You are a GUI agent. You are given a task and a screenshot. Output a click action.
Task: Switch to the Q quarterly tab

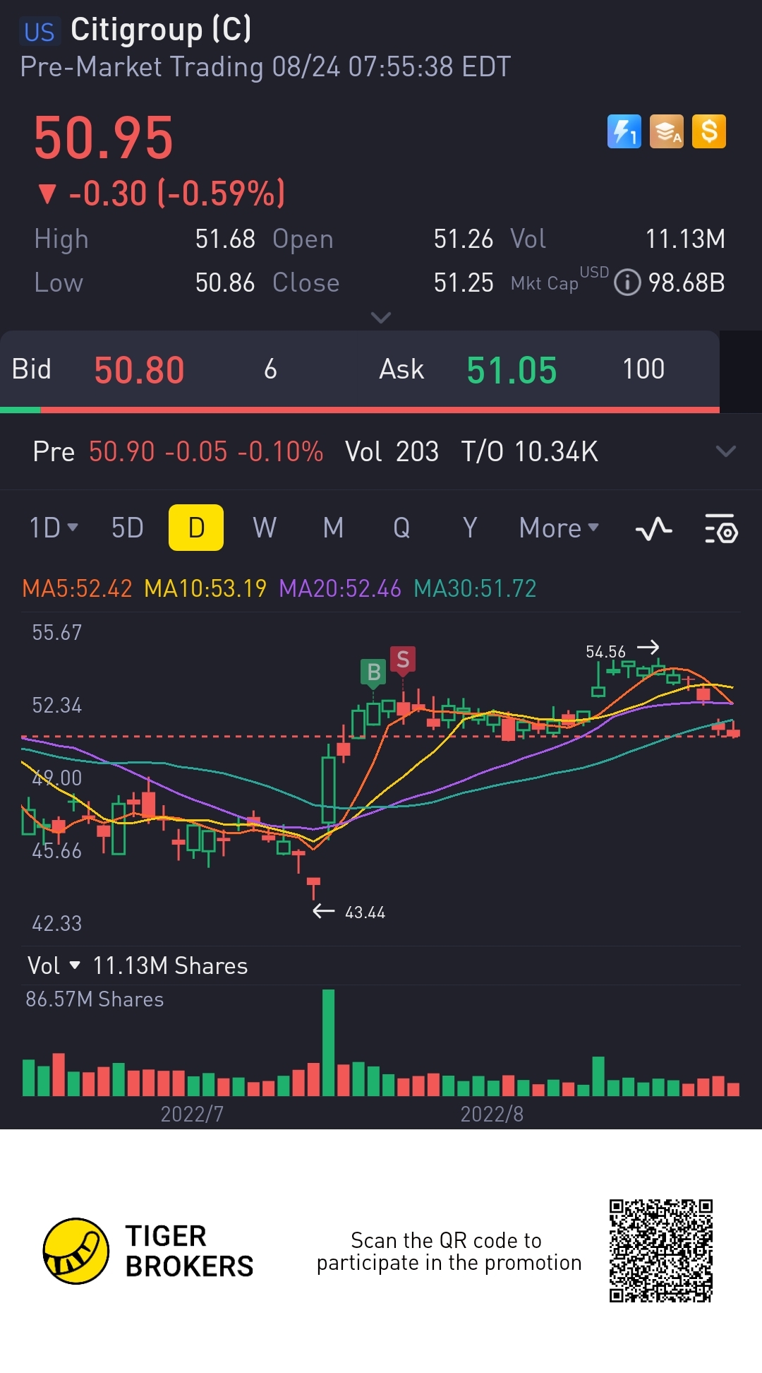[401, 528]
